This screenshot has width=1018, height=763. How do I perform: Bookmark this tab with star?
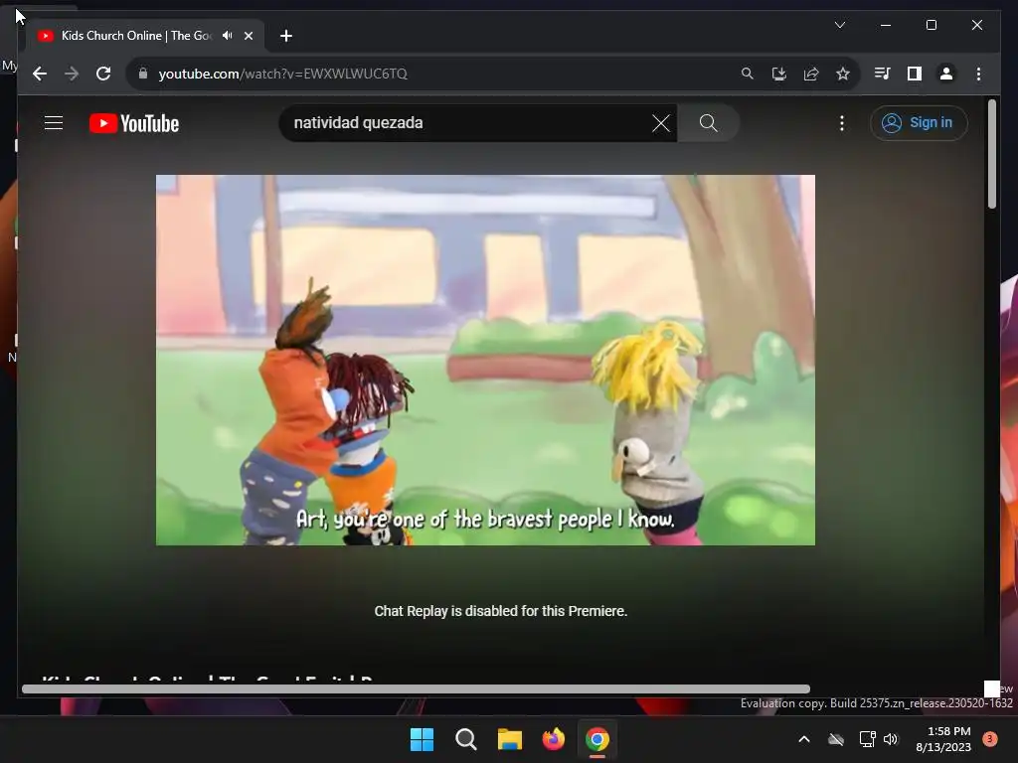pyautogui.click(x=843, y=74)
